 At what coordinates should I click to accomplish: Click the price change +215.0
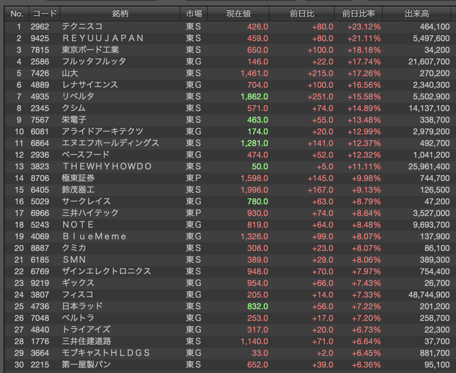tap(320, 73)
